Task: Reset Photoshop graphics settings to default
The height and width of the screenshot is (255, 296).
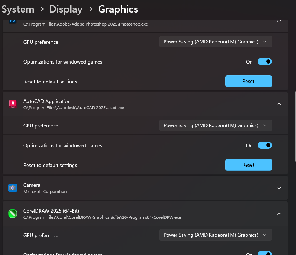Action: pyautogui.click(x=249, y=81)
